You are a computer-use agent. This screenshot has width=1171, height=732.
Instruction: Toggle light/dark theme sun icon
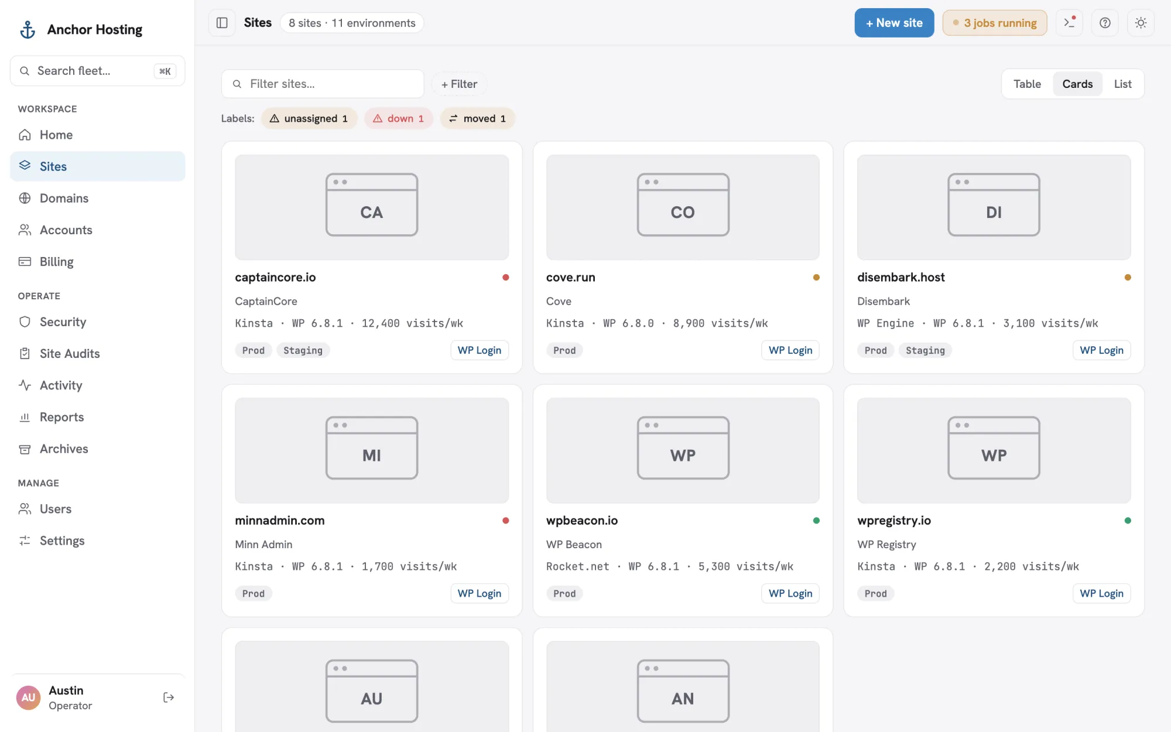(1141, 23)
